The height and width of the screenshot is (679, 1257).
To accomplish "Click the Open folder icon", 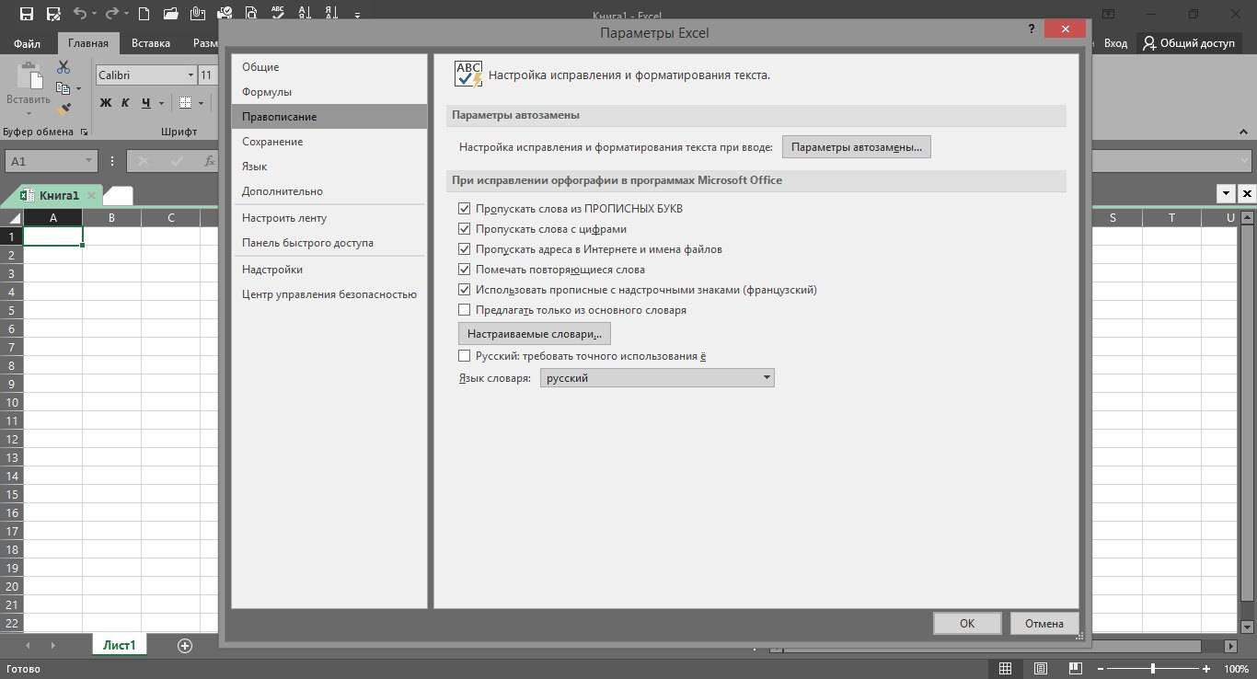I will click(x=170, y=14).
